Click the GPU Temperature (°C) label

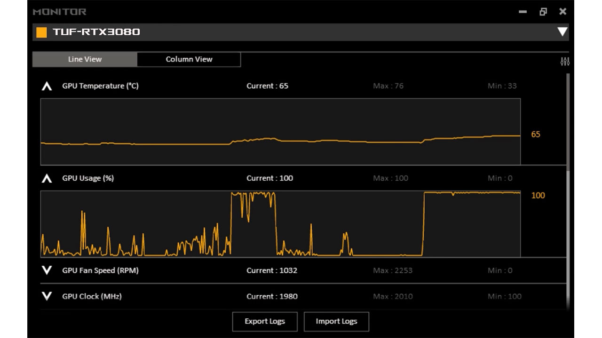pos(100,86)
